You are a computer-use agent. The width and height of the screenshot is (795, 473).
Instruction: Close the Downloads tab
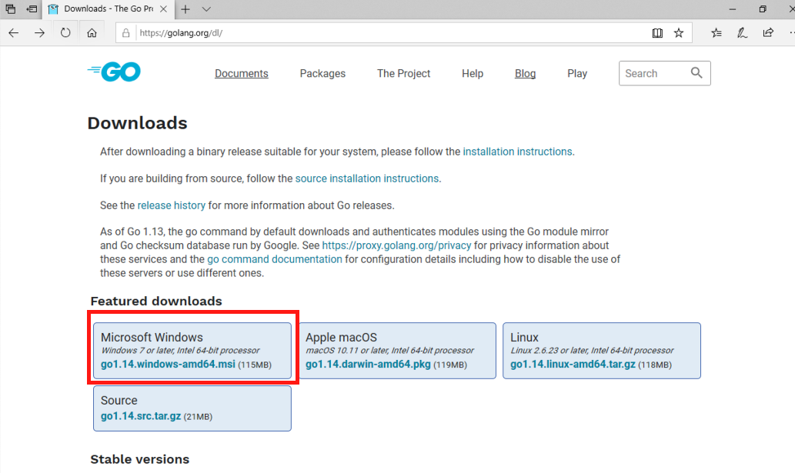click(163, 9)
